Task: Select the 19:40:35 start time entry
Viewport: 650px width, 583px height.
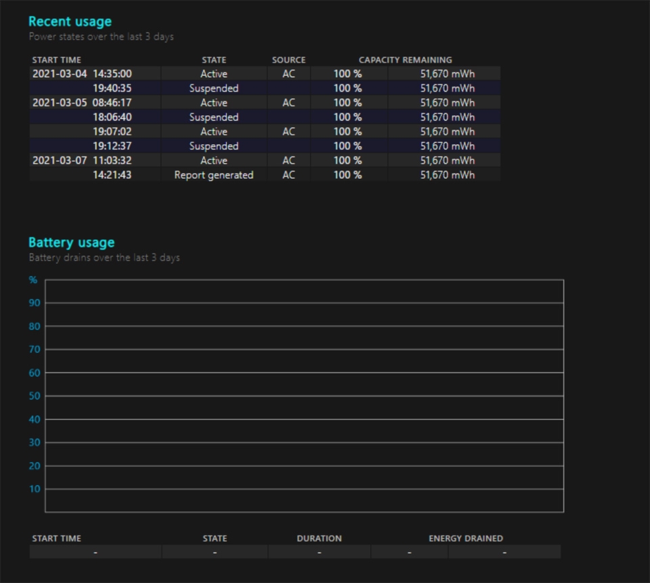Action: (112, 88)
